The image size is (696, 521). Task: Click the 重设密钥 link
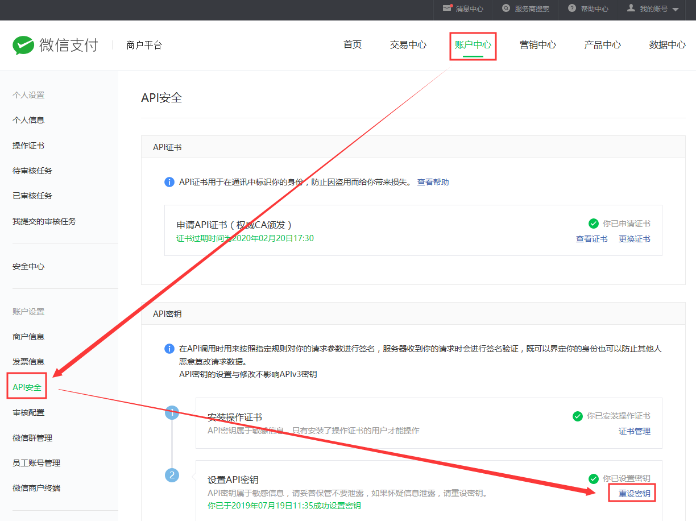click(x=635, y=494)
